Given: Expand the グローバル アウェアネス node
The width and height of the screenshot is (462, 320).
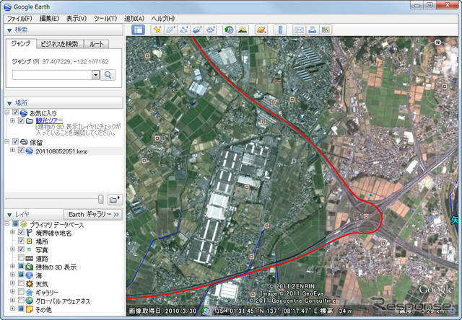Looking at the screenshot, I should 12,300.
